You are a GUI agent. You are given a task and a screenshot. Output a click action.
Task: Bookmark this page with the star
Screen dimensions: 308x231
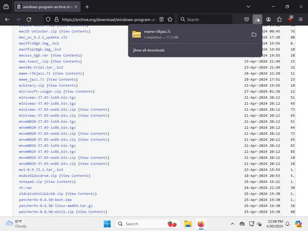170,20
